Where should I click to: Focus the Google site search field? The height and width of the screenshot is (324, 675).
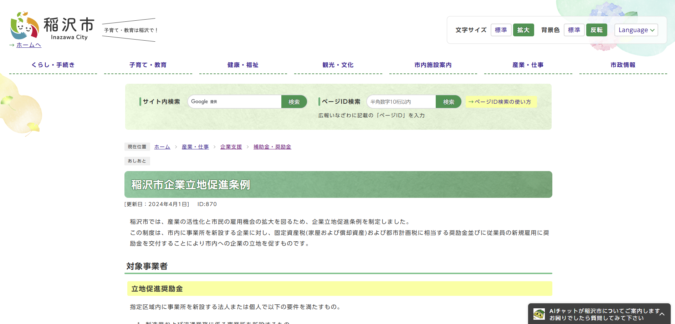click(235, 102)
